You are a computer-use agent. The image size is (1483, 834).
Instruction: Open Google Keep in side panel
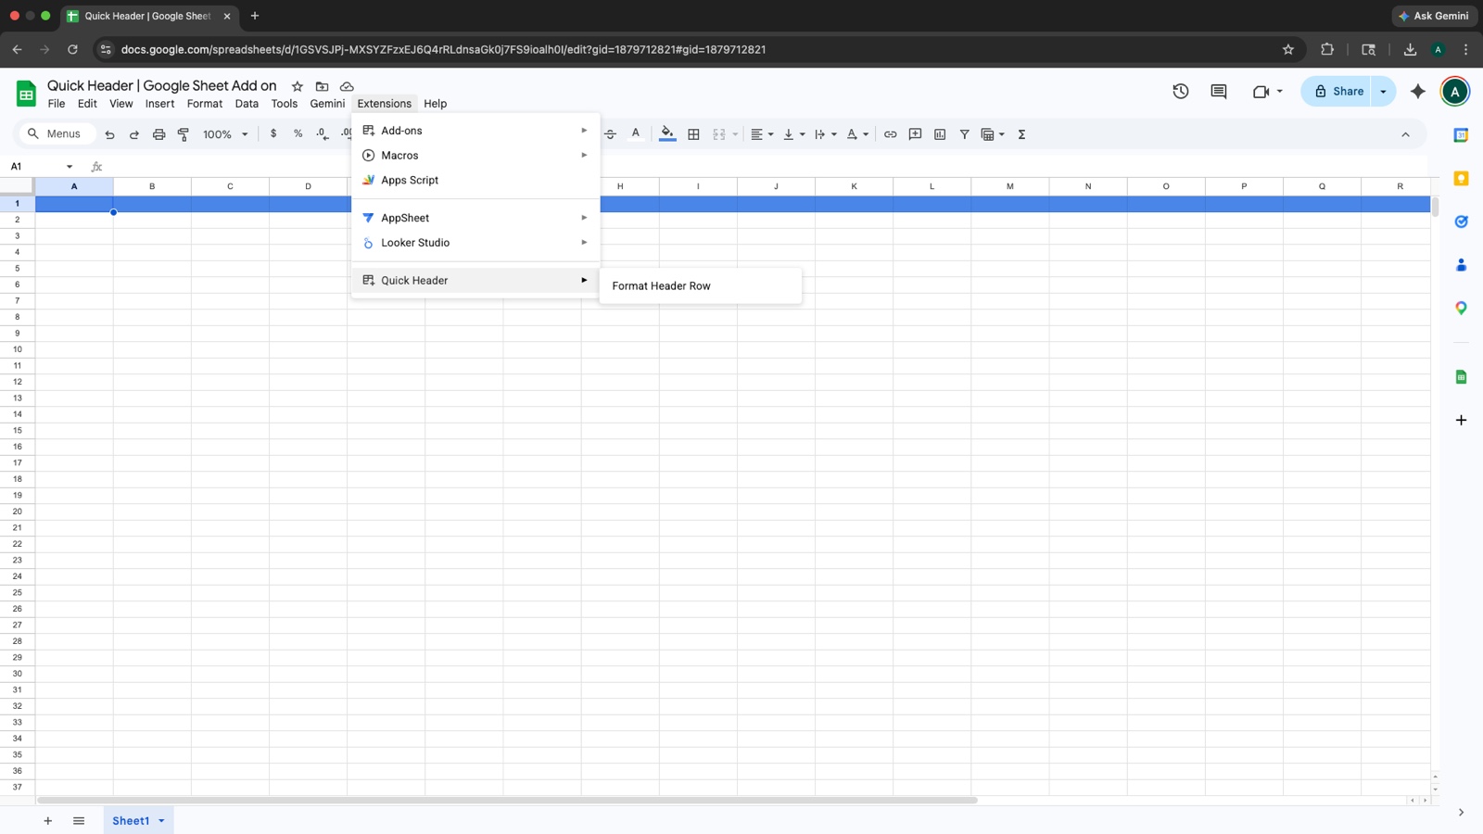point(1461,179)
